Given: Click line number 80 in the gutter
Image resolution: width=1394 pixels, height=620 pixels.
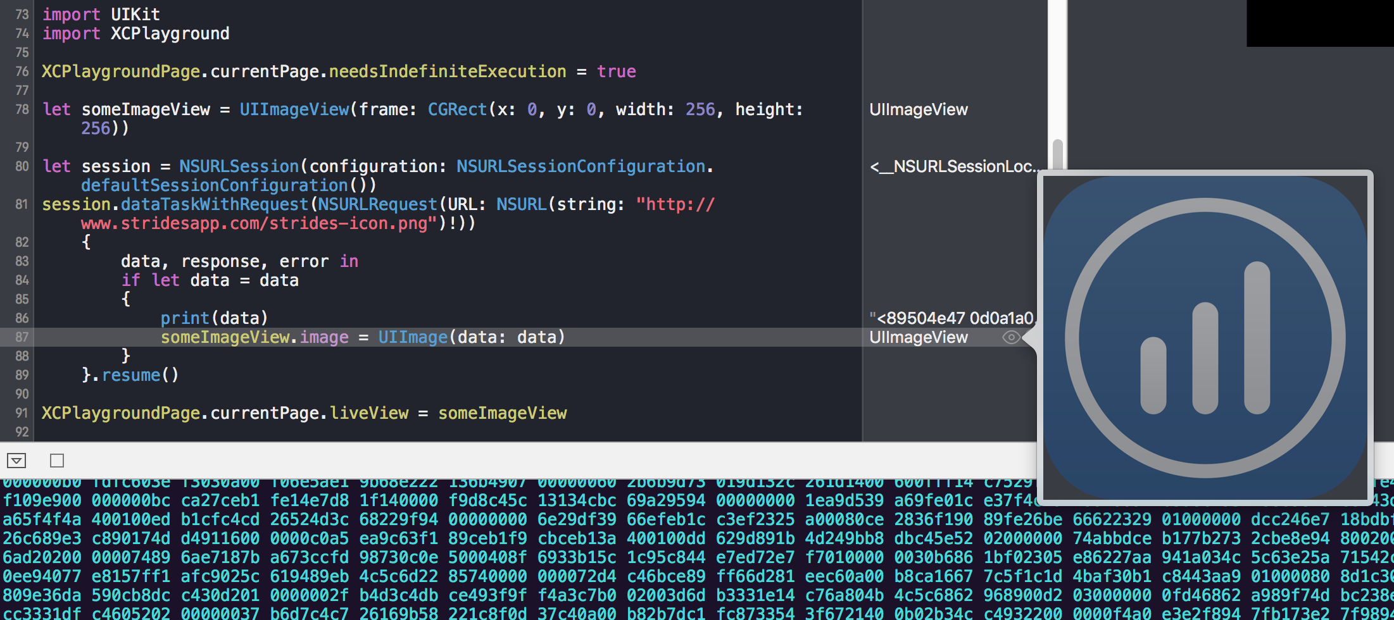Looking at the screenshot, I should point(22,166).
